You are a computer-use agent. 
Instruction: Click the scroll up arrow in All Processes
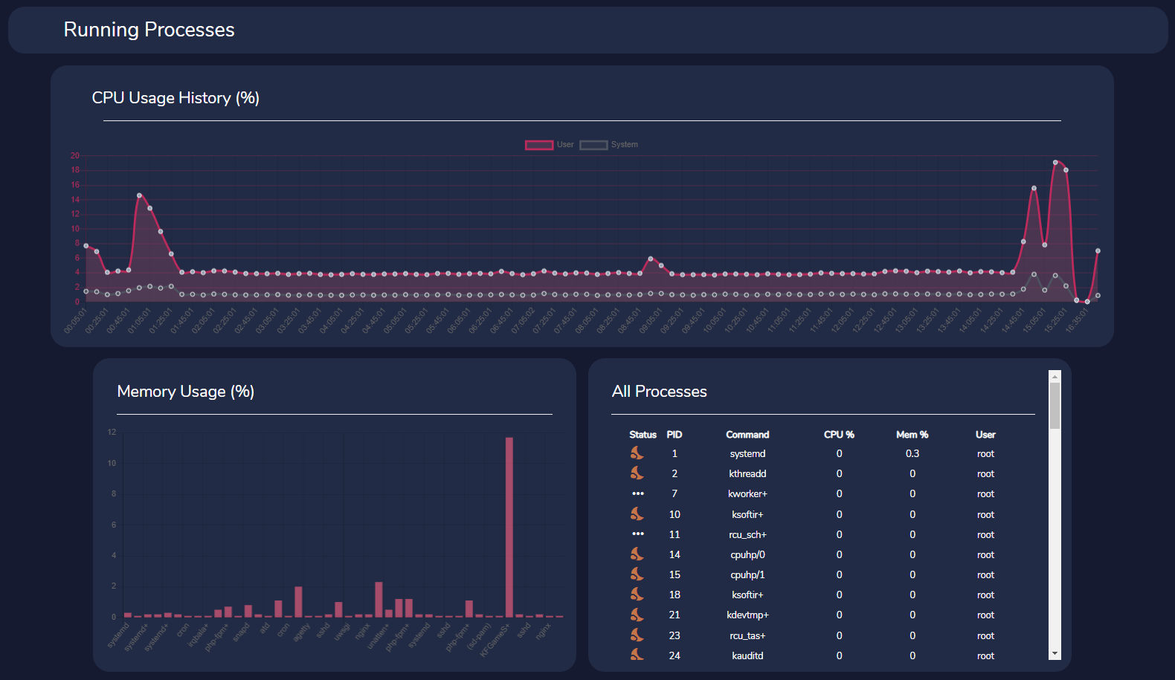(x=1055, y=376)
